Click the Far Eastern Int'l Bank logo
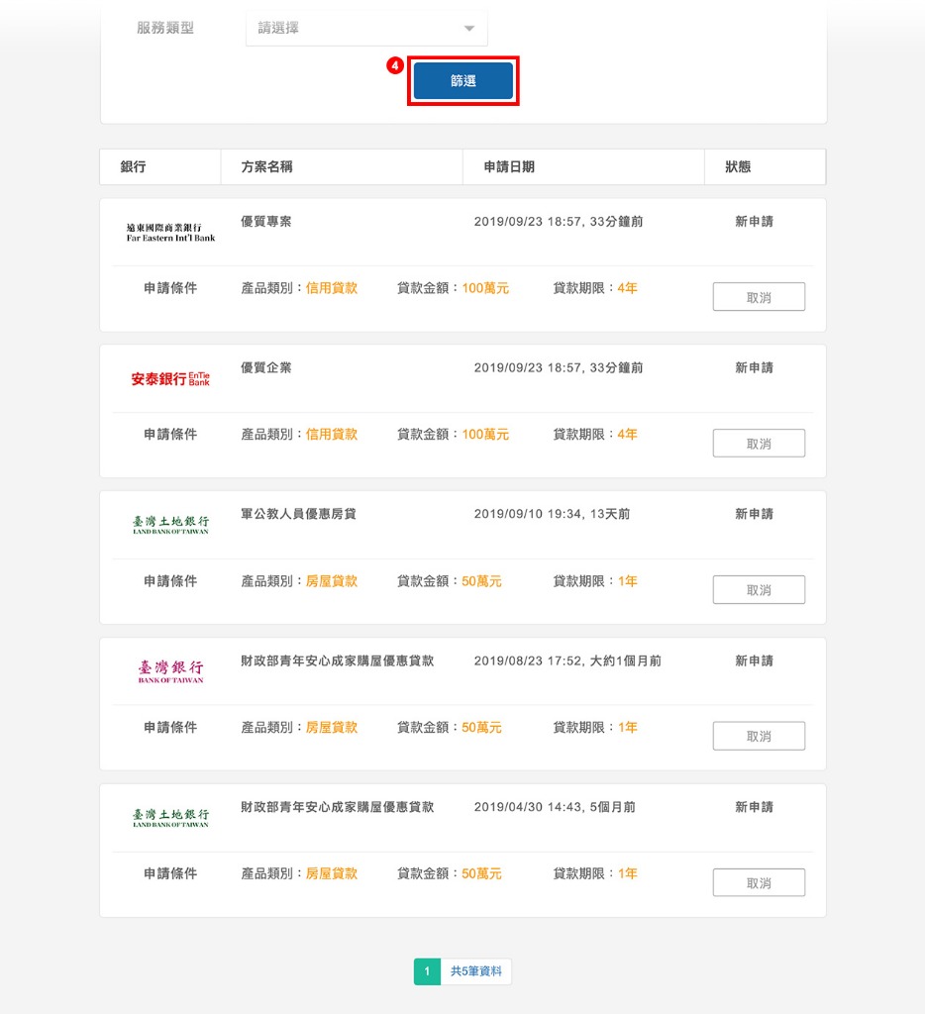925x1014 pixels. pos(170,233)
